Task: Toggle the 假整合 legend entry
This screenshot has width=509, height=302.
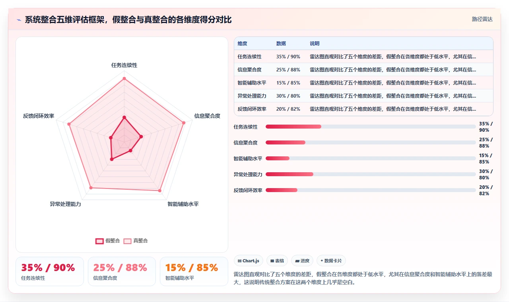Action: [107, 240]
